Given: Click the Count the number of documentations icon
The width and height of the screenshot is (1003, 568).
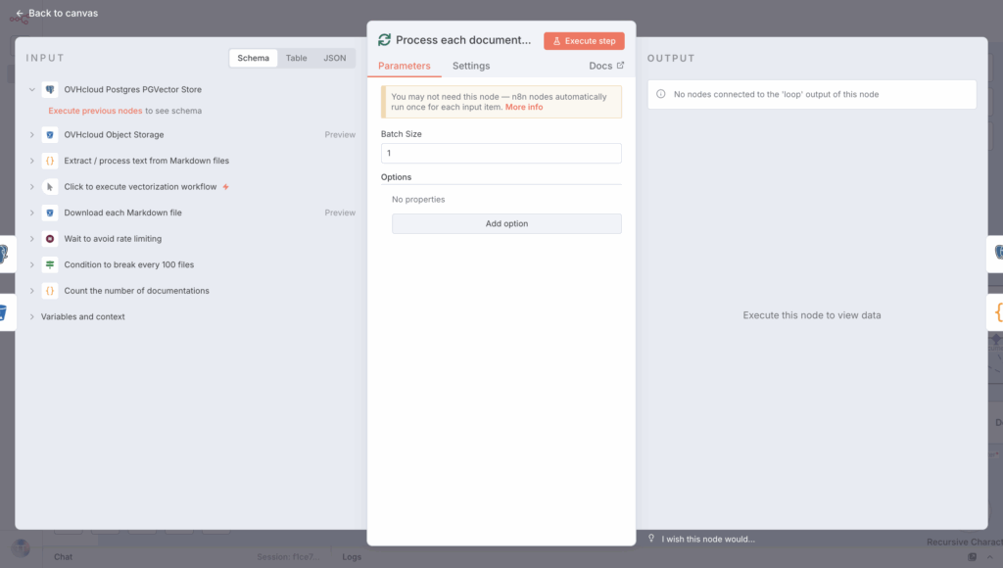Looking at the screenshot, I should (x=50, y=291).
